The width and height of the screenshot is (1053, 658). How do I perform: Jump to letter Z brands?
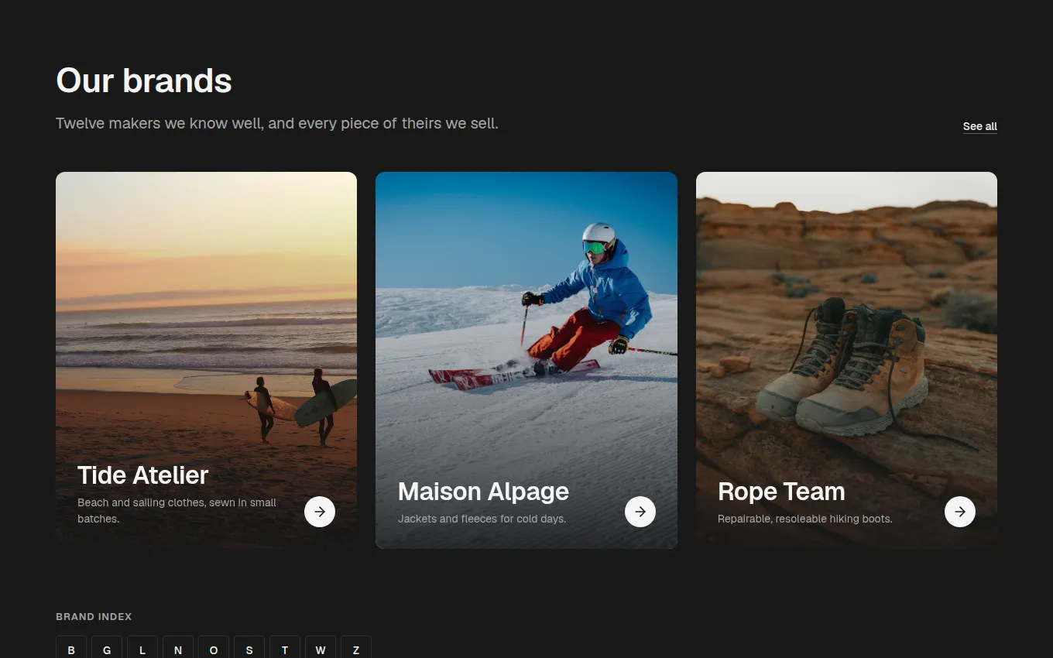click(356, 647)
